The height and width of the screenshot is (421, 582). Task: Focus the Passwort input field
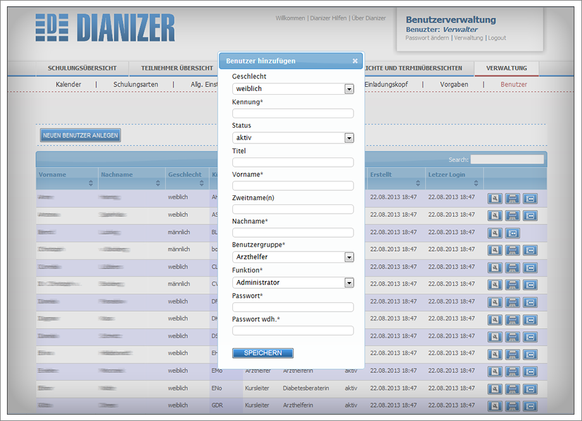pos(293,307)
